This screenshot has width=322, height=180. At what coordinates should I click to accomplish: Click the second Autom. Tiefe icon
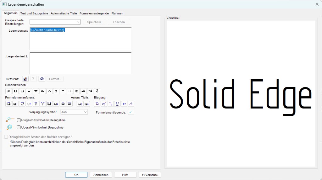click(x=87, y=104)
